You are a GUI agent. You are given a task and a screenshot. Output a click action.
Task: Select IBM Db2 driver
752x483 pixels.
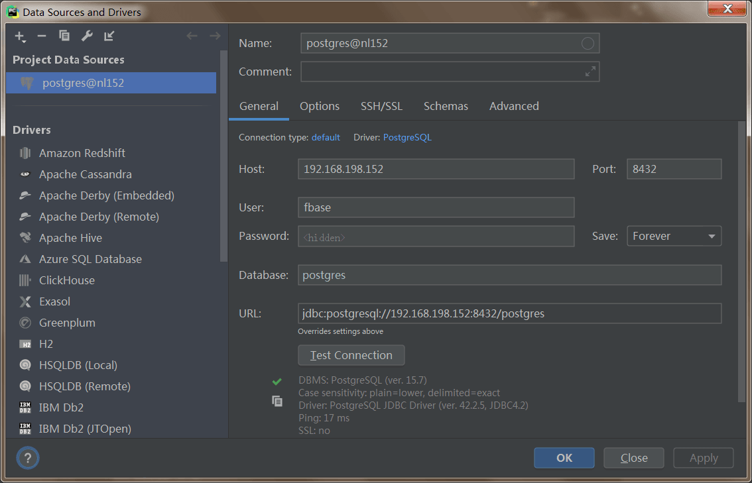click(111, 407)
